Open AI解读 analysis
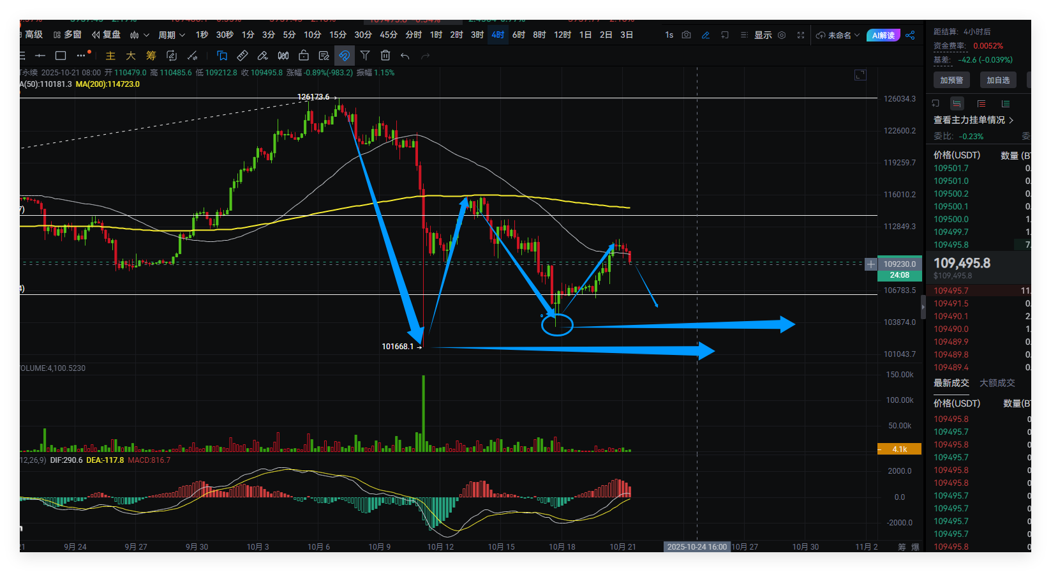This screenshot has width=1051, height=572. click(x=883, y=35)
